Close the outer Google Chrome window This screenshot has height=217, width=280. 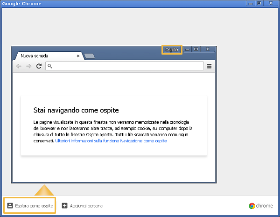tap(271, 3)
